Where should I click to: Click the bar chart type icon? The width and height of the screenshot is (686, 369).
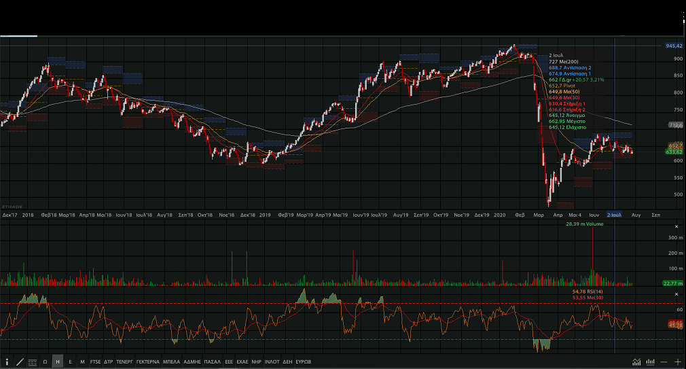649,362
